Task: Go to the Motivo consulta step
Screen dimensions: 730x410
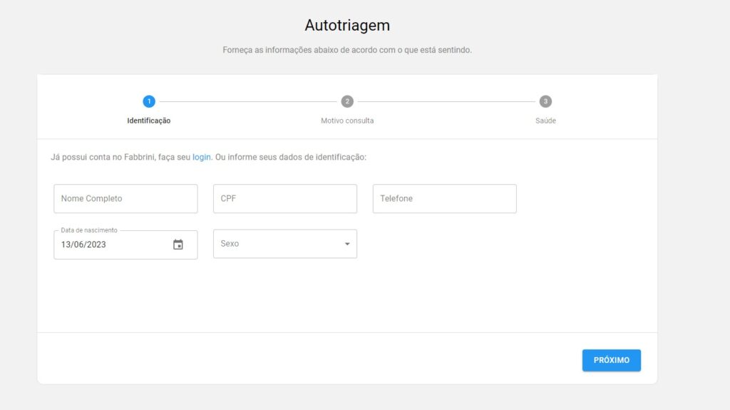Action: click(347, 121)
